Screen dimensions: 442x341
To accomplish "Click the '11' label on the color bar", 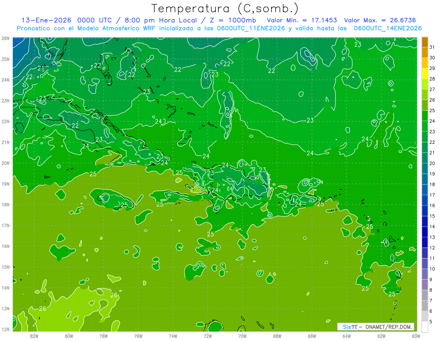I will [x=432, y=258].
